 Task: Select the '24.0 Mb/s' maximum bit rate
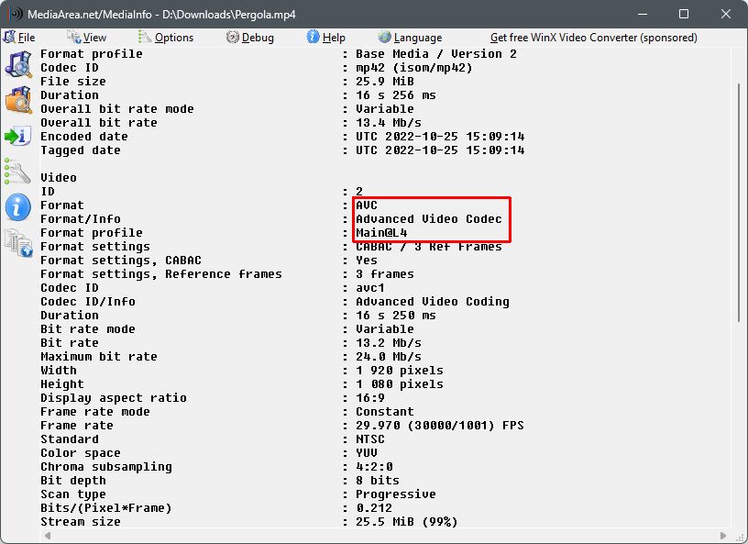389,357
